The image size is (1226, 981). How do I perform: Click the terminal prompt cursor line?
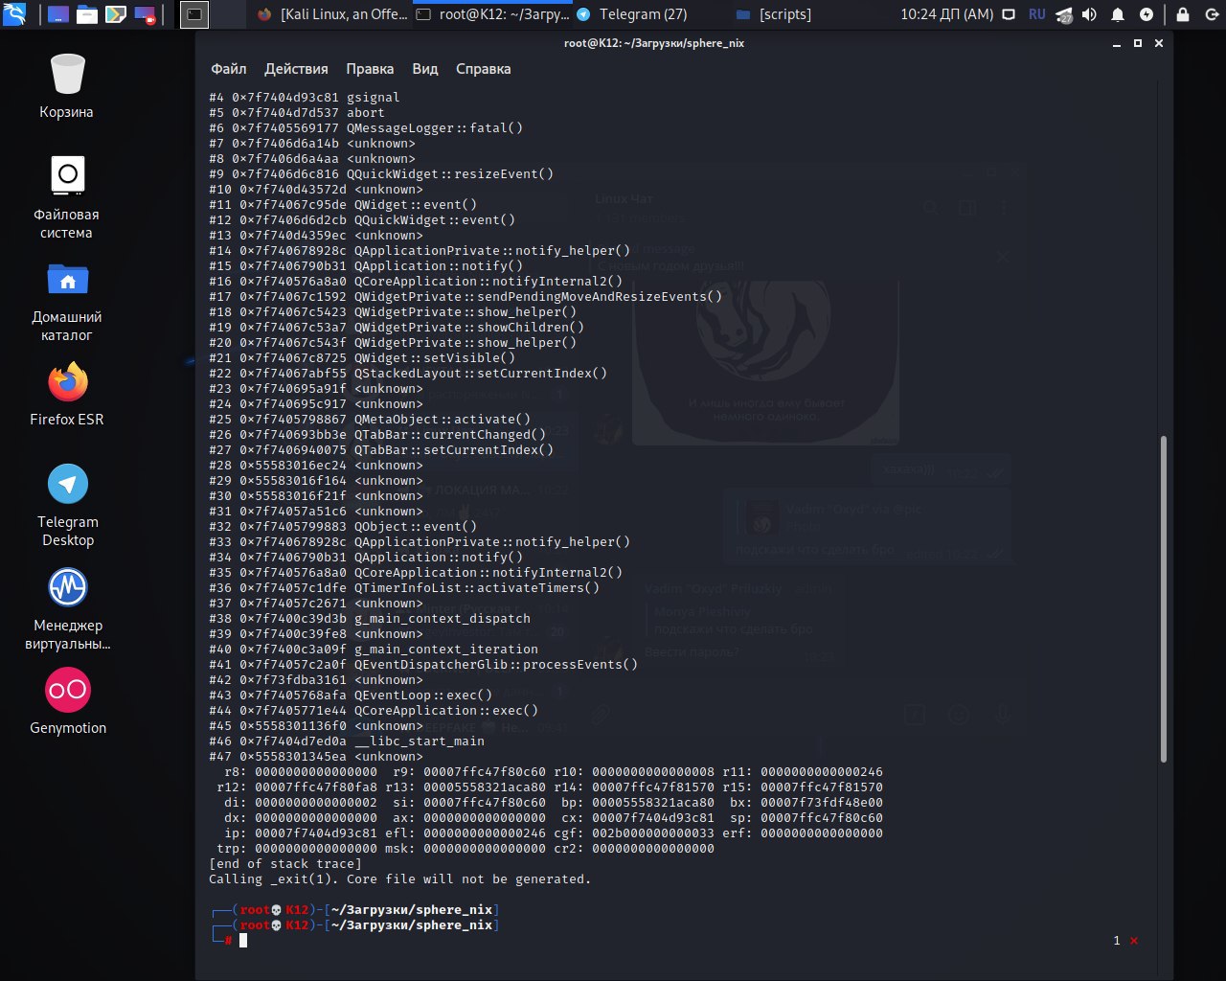pyautogui.click(x=243, y=941)
